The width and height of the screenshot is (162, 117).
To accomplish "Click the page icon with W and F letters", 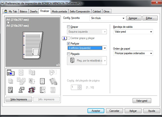I will 42,81.
